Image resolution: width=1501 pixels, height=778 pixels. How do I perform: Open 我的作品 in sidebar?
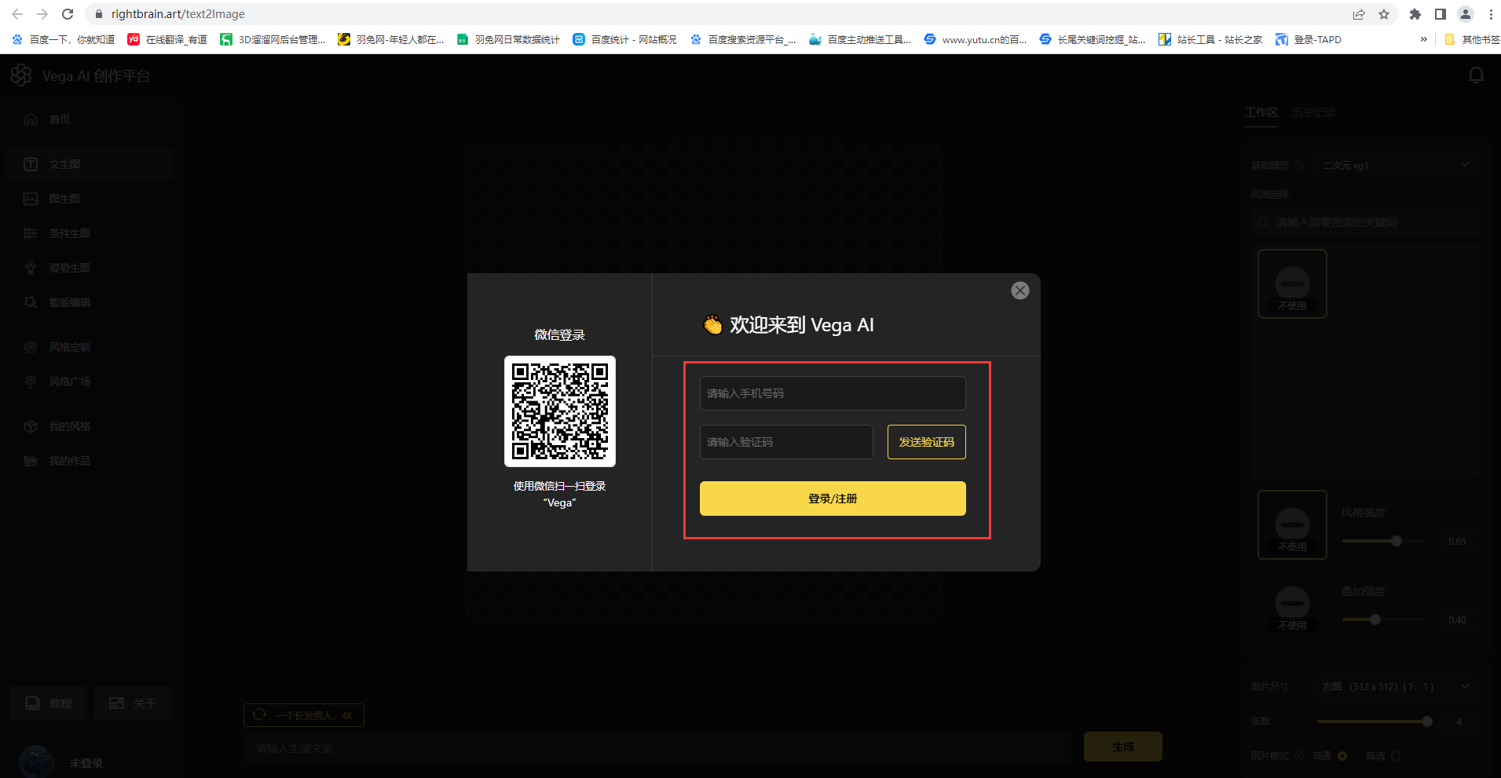tap(90, 461)
